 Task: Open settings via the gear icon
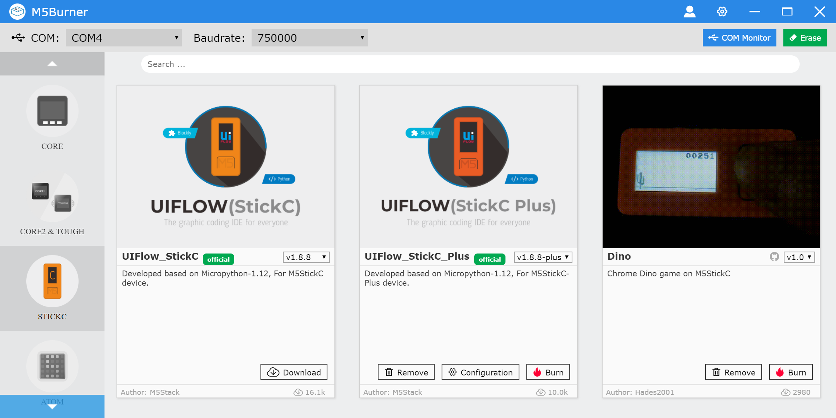722,12
